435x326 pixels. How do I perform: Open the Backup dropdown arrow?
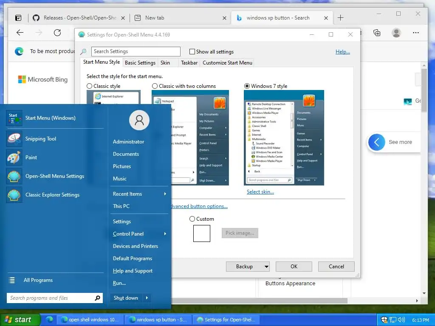pyautogui.click(x=266, y=267)
